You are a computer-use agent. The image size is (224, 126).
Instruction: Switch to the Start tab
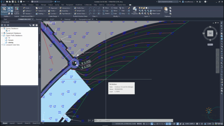(x=6, y=19)
